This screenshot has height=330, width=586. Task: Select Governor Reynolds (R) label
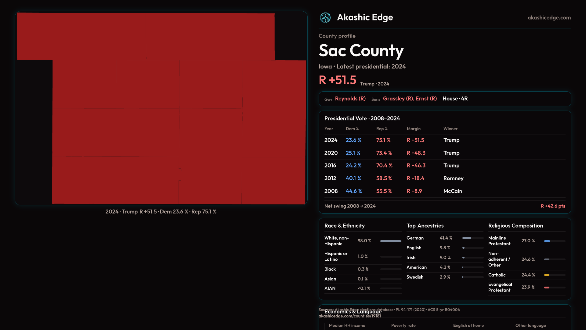(x=350, y=99)
